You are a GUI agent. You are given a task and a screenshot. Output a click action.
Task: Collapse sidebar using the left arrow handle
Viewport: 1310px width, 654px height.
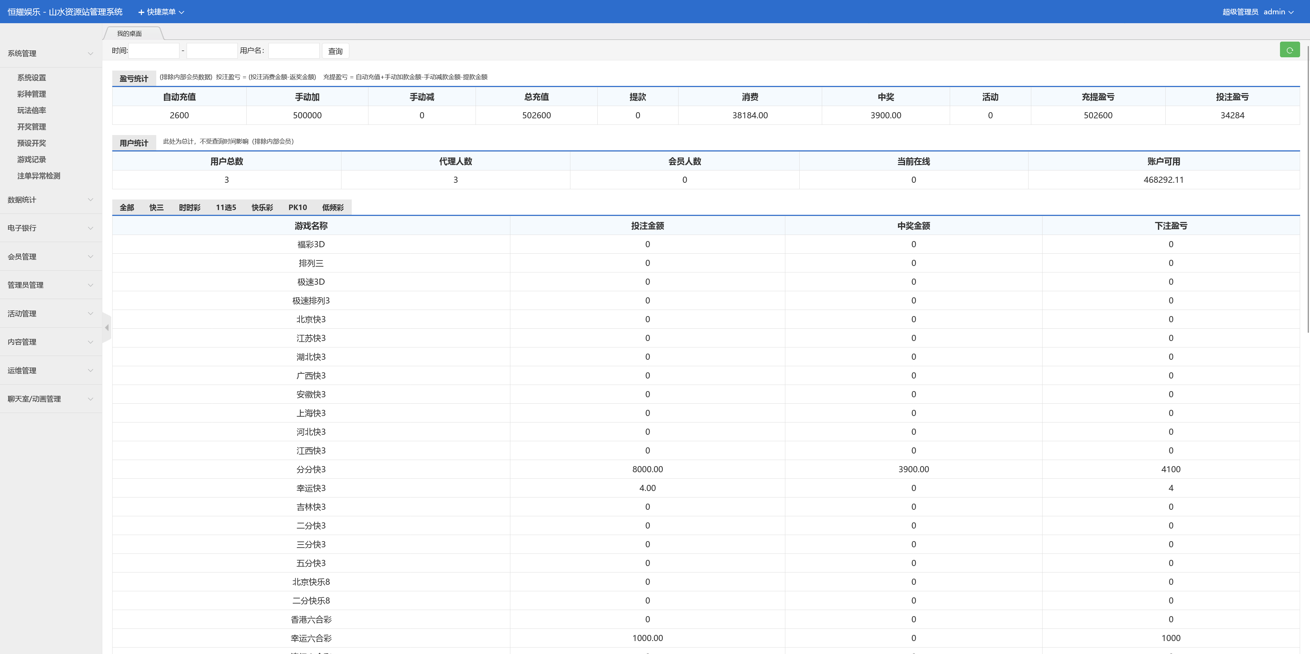[107, 328]
